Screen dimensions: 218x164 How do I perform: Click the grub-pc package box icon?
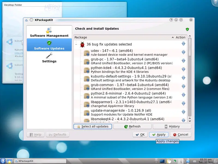tap(87, 62)
